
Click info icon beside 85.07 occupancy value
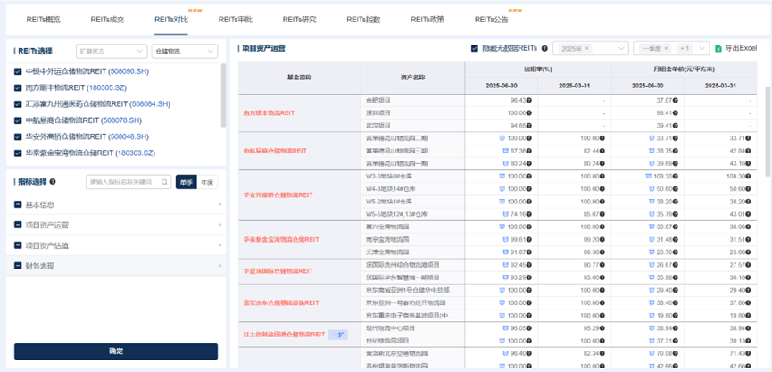tap(602, 214)
